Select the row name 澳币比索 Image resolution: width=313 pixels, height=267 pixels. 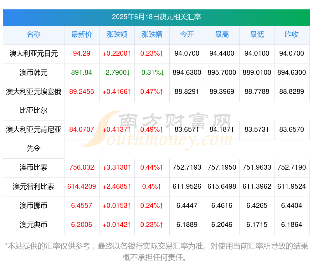click(x=33, y=167)
